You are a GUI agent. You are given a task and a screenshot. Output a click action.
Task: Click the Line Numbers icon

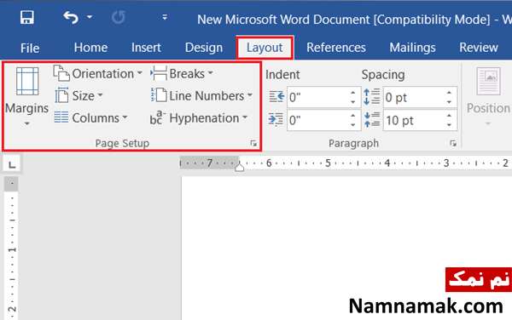(159, 95)
